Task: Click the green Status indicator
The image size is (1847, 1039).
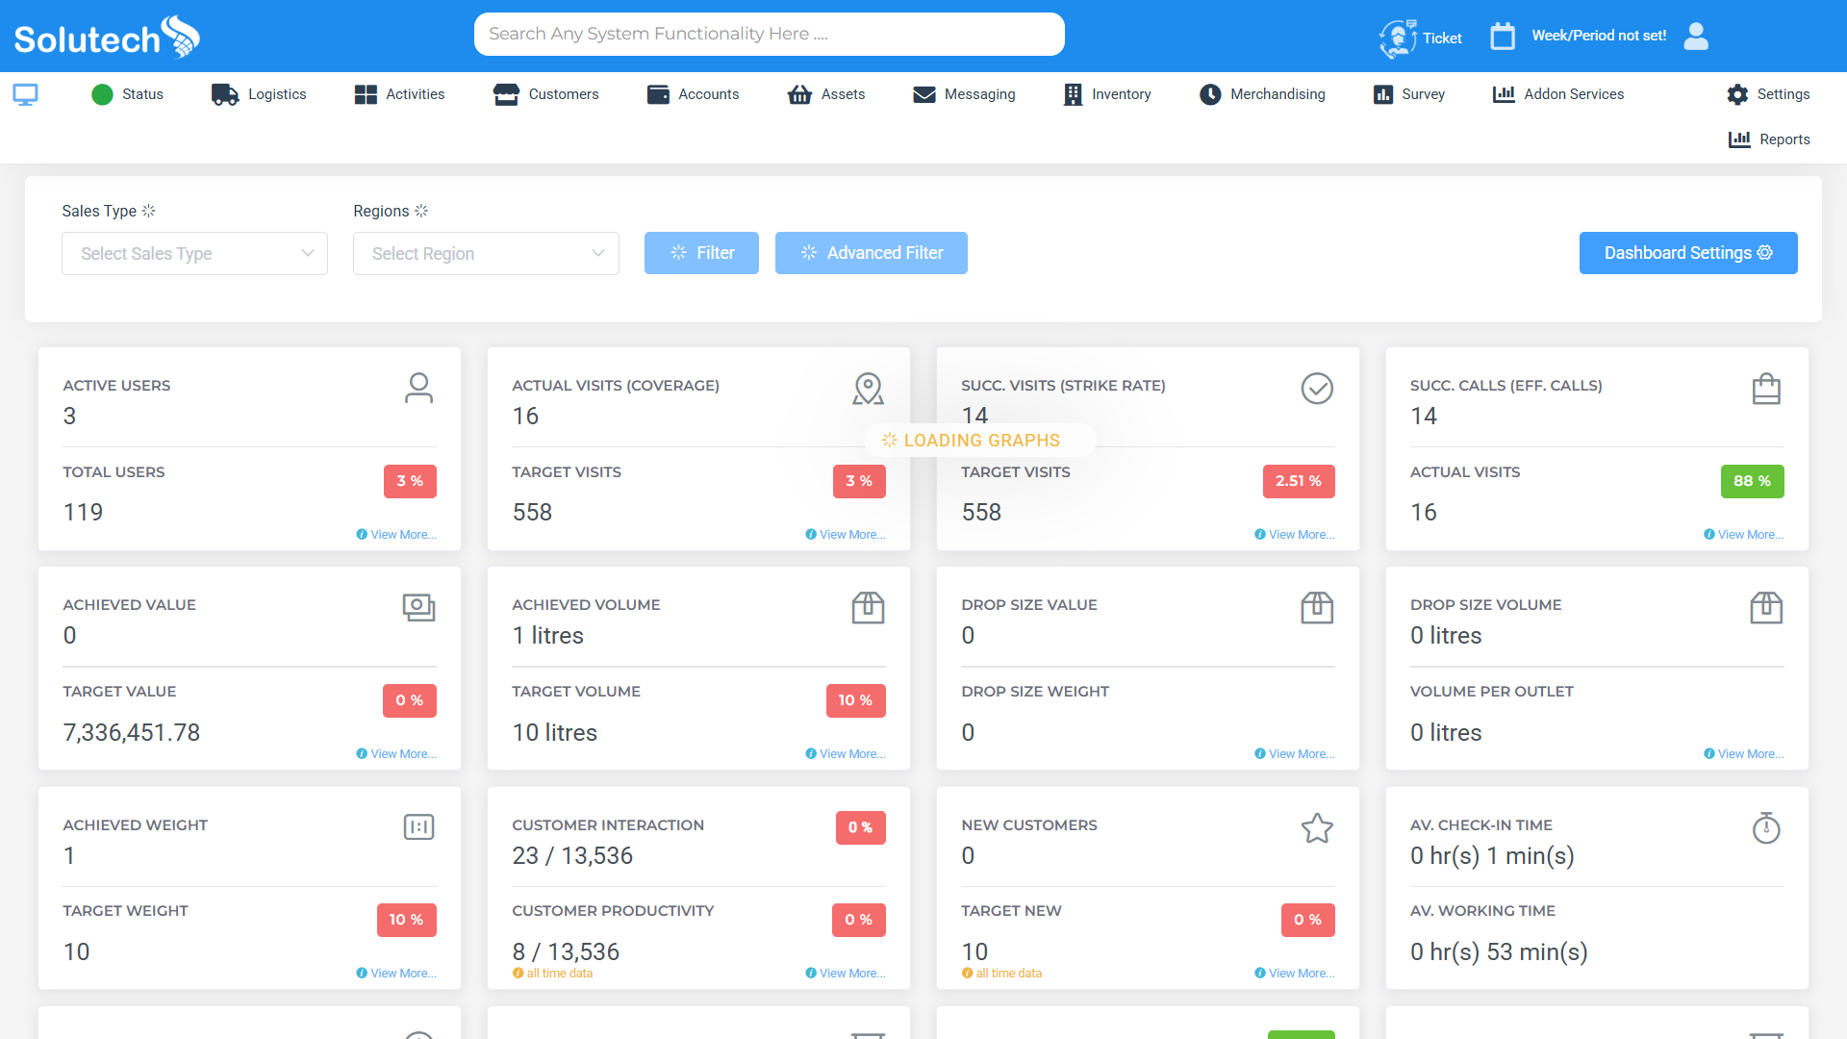Action: [103, 94]
